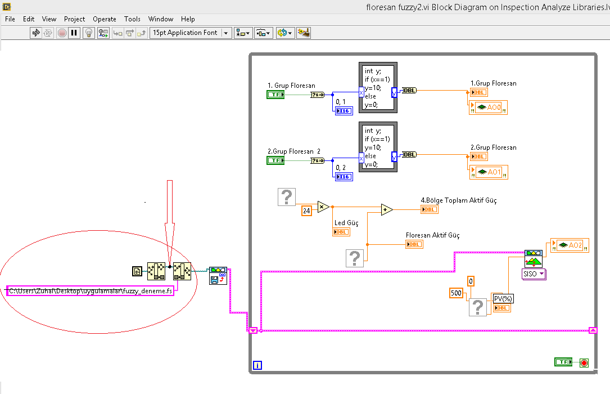This screenshot has height=394, width=610.
Task: Select the 1.Grup Floresan DBL indicator
Action: coord(479,92)
